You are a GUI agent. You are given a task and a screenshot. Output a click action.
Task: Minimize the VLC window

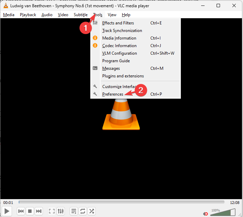tap(203, 6)
